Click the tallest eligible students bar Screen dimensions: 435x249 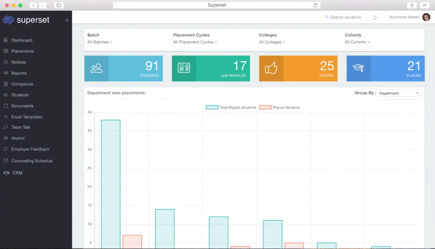coord(111,184)
